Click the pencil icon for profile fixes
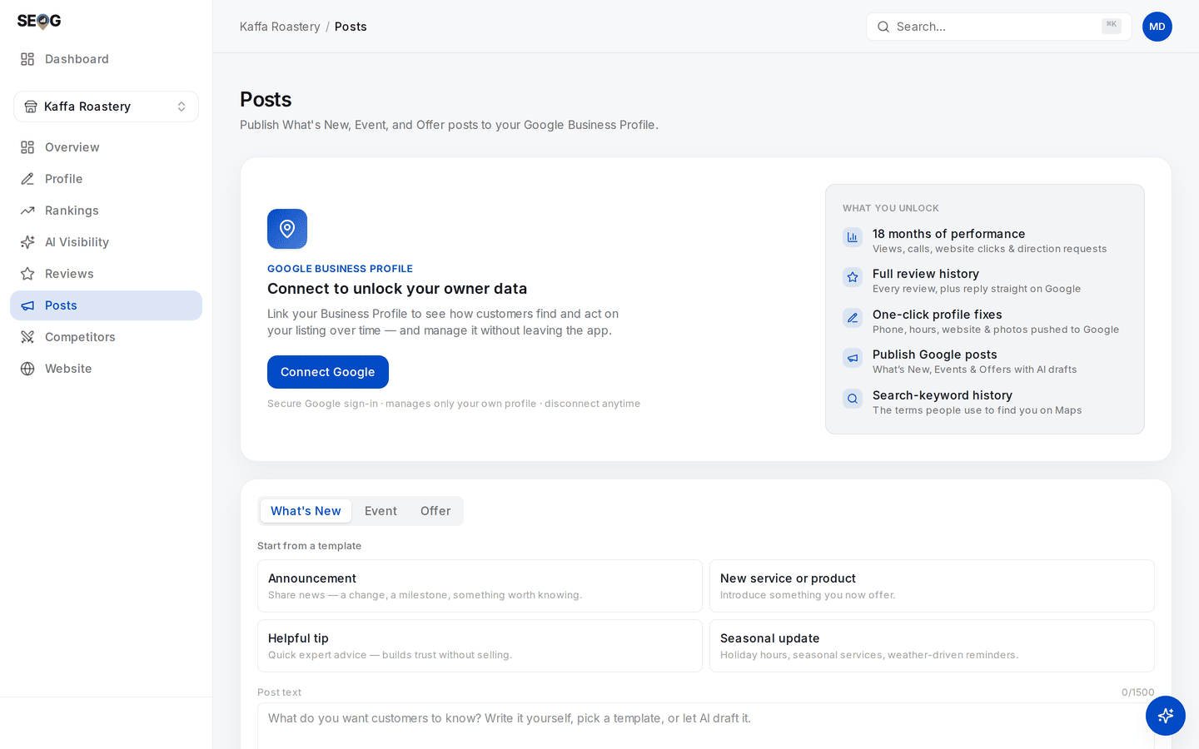Viewport: 1199px width, 749px height. tap(853, 318)
